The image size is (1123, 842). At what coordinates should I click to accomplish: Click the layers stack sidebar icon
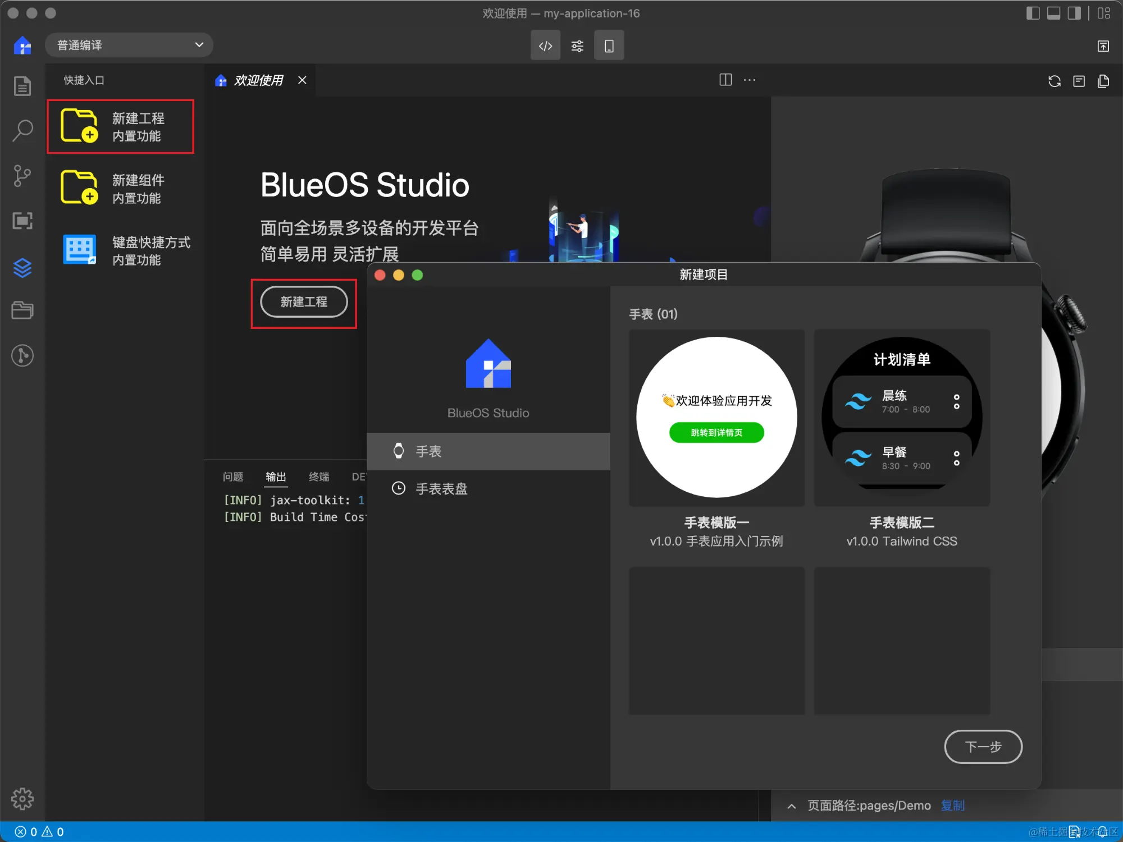(22, 268)
